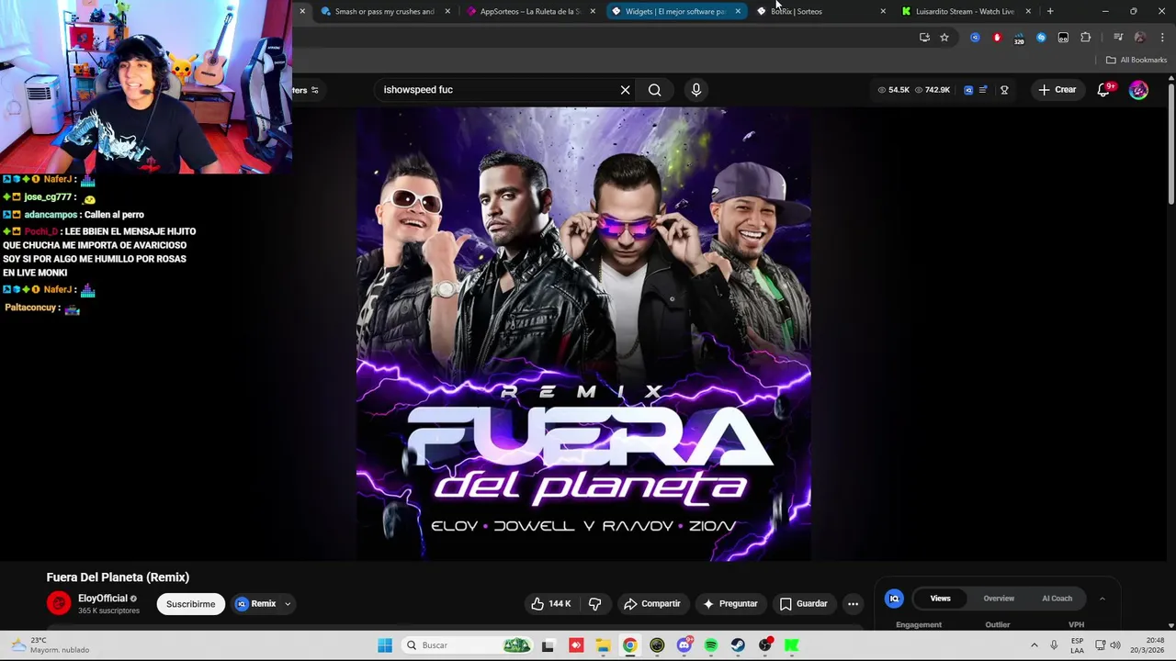The width and height of the screenshot is (1176, 661).
Task: Toggle the filters icon beside the search bar
Action: [x=314, y=90]
